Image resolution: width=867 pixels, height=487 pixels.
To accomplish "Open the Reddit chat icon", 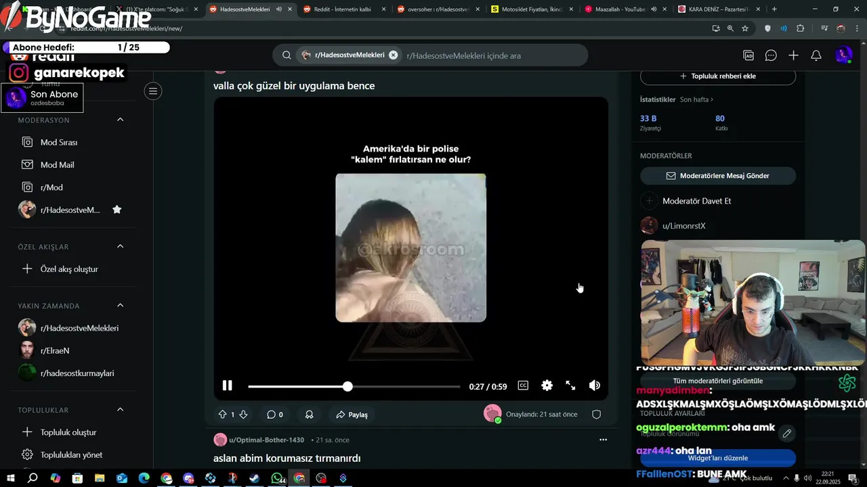I will point(771,55).
